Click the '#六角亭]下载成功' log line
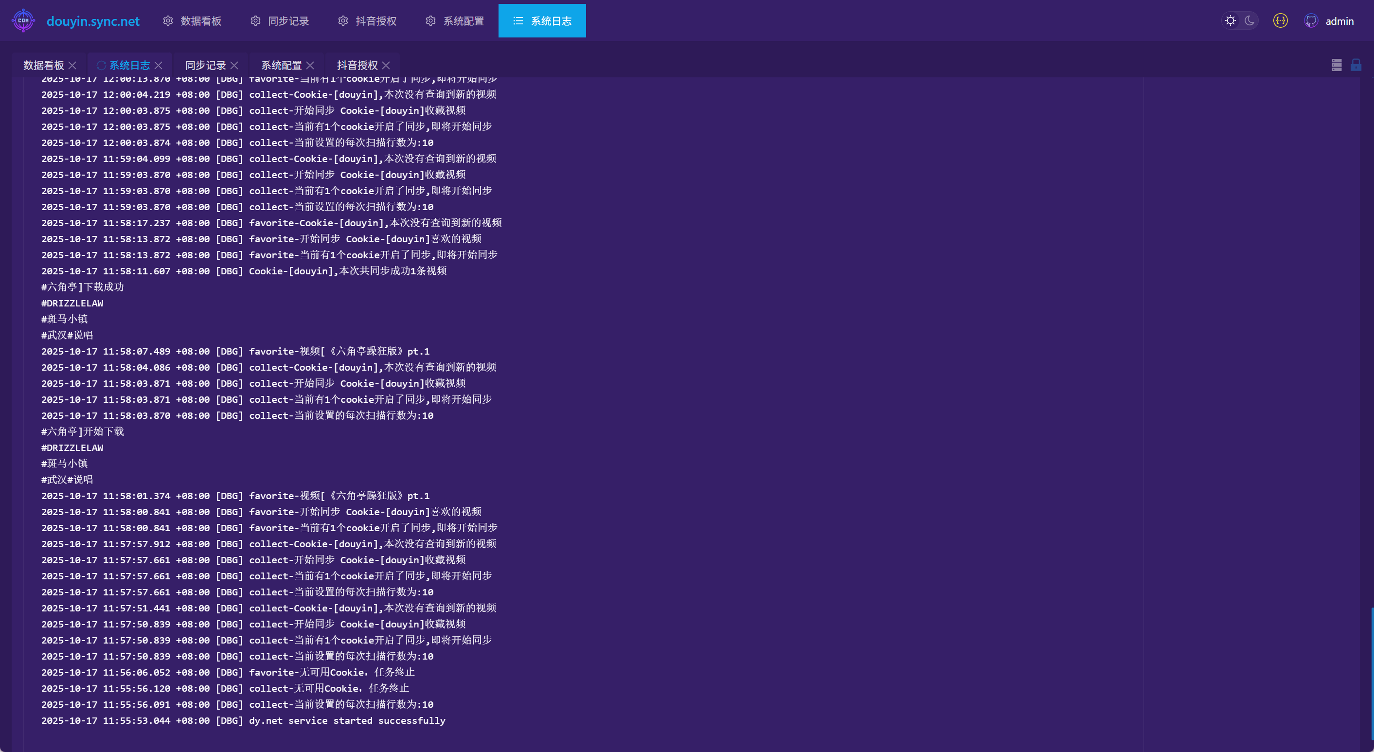 tap(83, 287)
